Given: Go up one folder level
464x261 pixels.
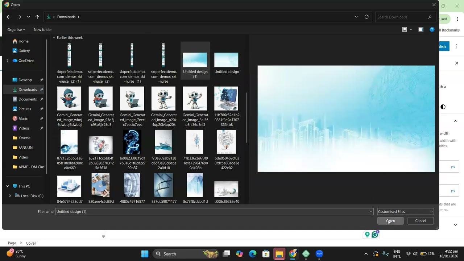Looking at the screenshot, I should pos(37,17).
